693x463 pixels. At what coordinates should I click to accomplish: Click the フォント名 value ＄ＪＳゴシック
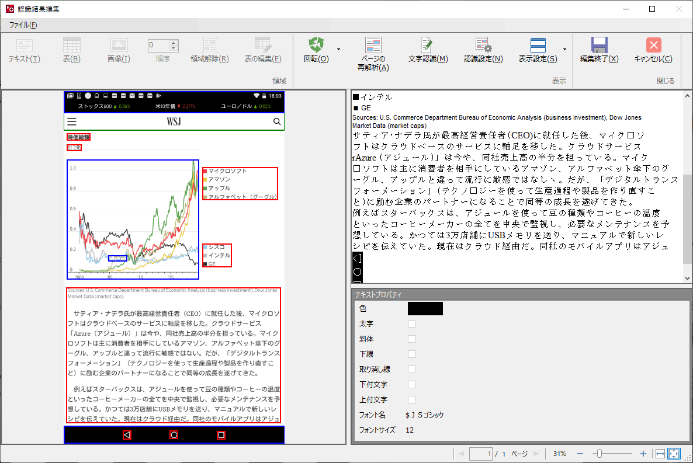424,415
